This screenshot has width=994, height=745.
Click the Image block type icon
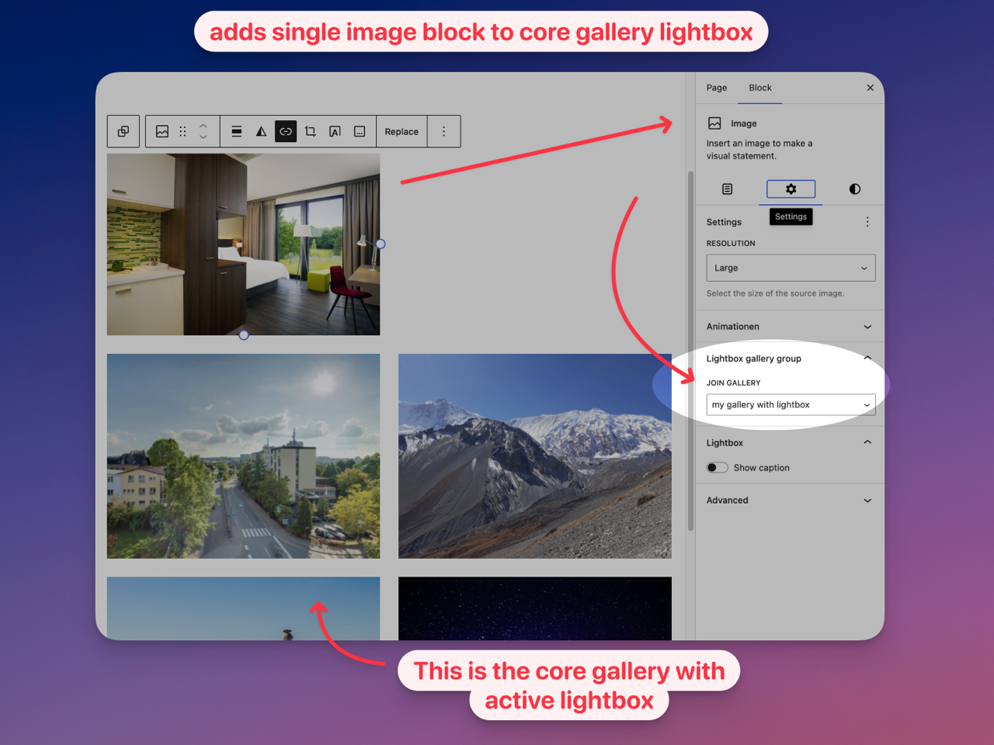coord(162,131)
